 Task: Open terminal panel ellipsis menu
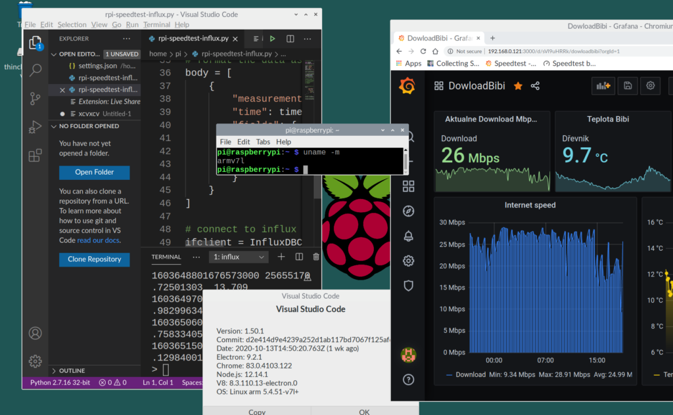[x=196, y=257]
